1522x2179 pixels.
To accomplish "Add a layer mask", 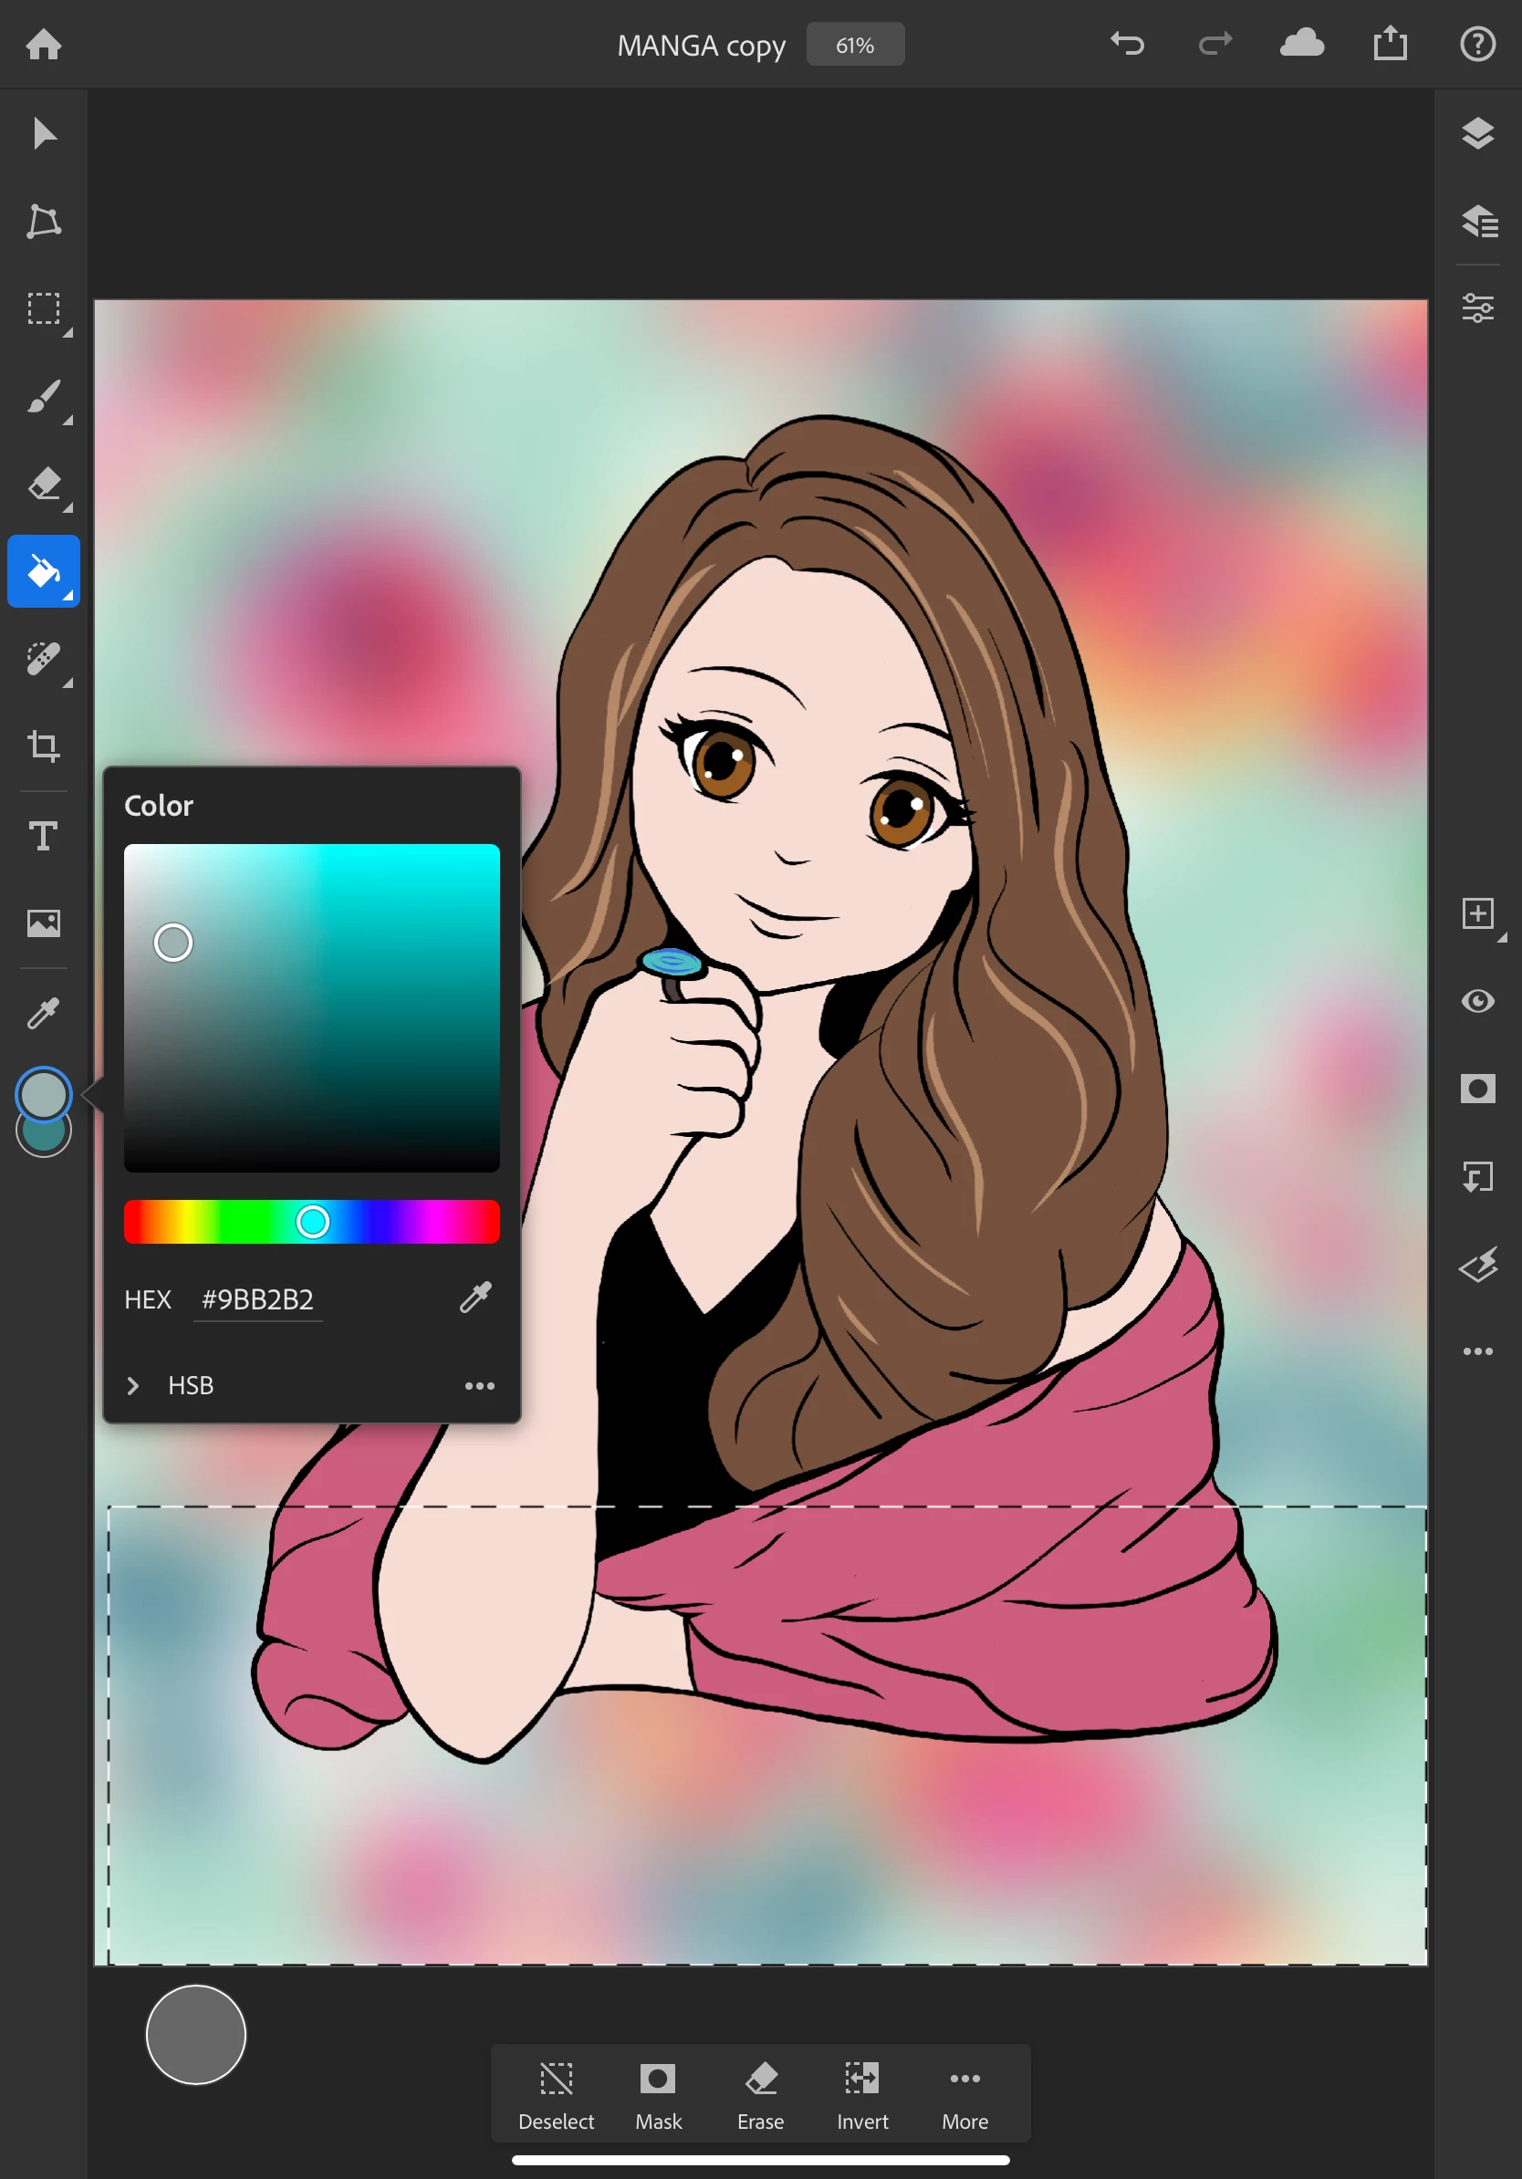I will (x=1477, y=1089).
